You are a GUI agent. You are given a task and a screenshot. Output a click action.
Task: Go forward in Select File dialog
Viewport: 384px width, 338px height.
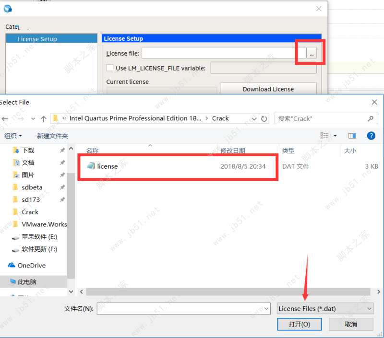tap(21, 119)
